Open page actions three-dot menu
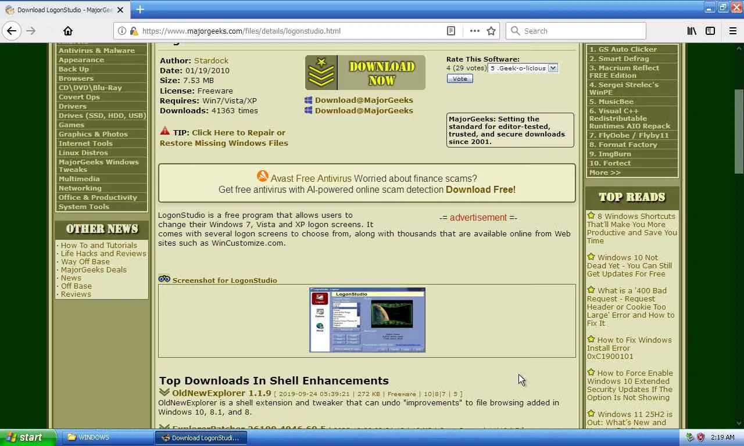This screenshot has width=744, height=446. [475, 31]
